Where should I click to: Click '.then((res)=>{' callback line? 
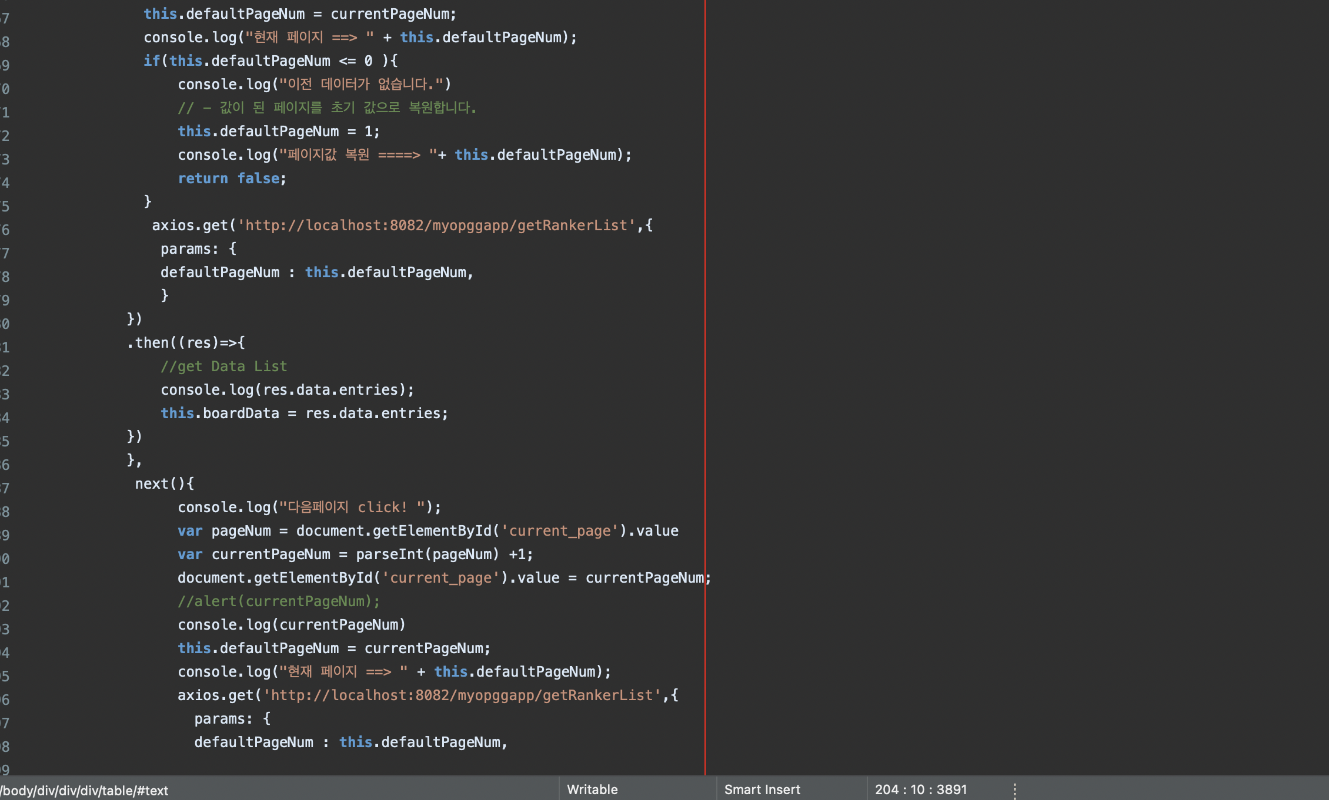(186, 343)
